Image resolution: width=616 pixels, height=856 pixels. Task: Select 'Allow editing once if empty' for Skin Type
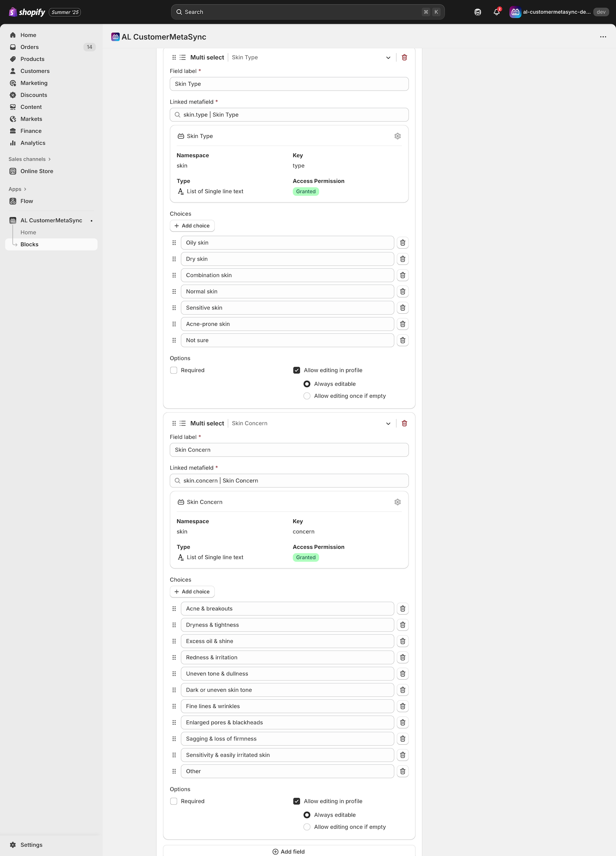(307, 396)
